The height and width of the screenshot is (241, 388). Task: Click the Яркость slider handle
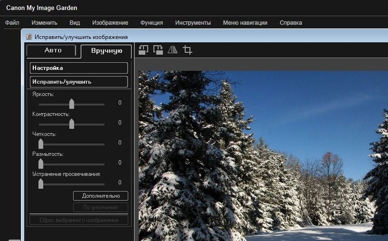click(71, 104)
